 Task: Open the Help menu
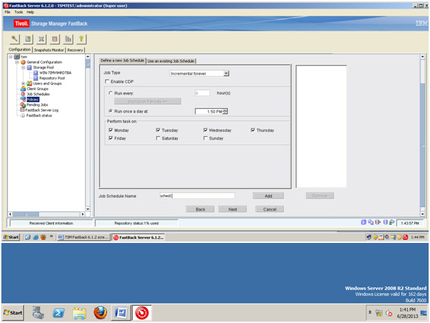(30, 12)
